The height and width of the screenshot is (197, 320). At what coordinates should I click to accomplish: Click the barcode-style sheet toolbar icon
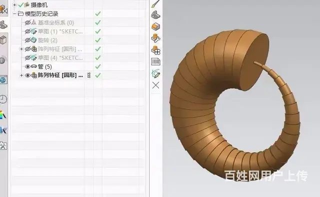coord(155,62)
